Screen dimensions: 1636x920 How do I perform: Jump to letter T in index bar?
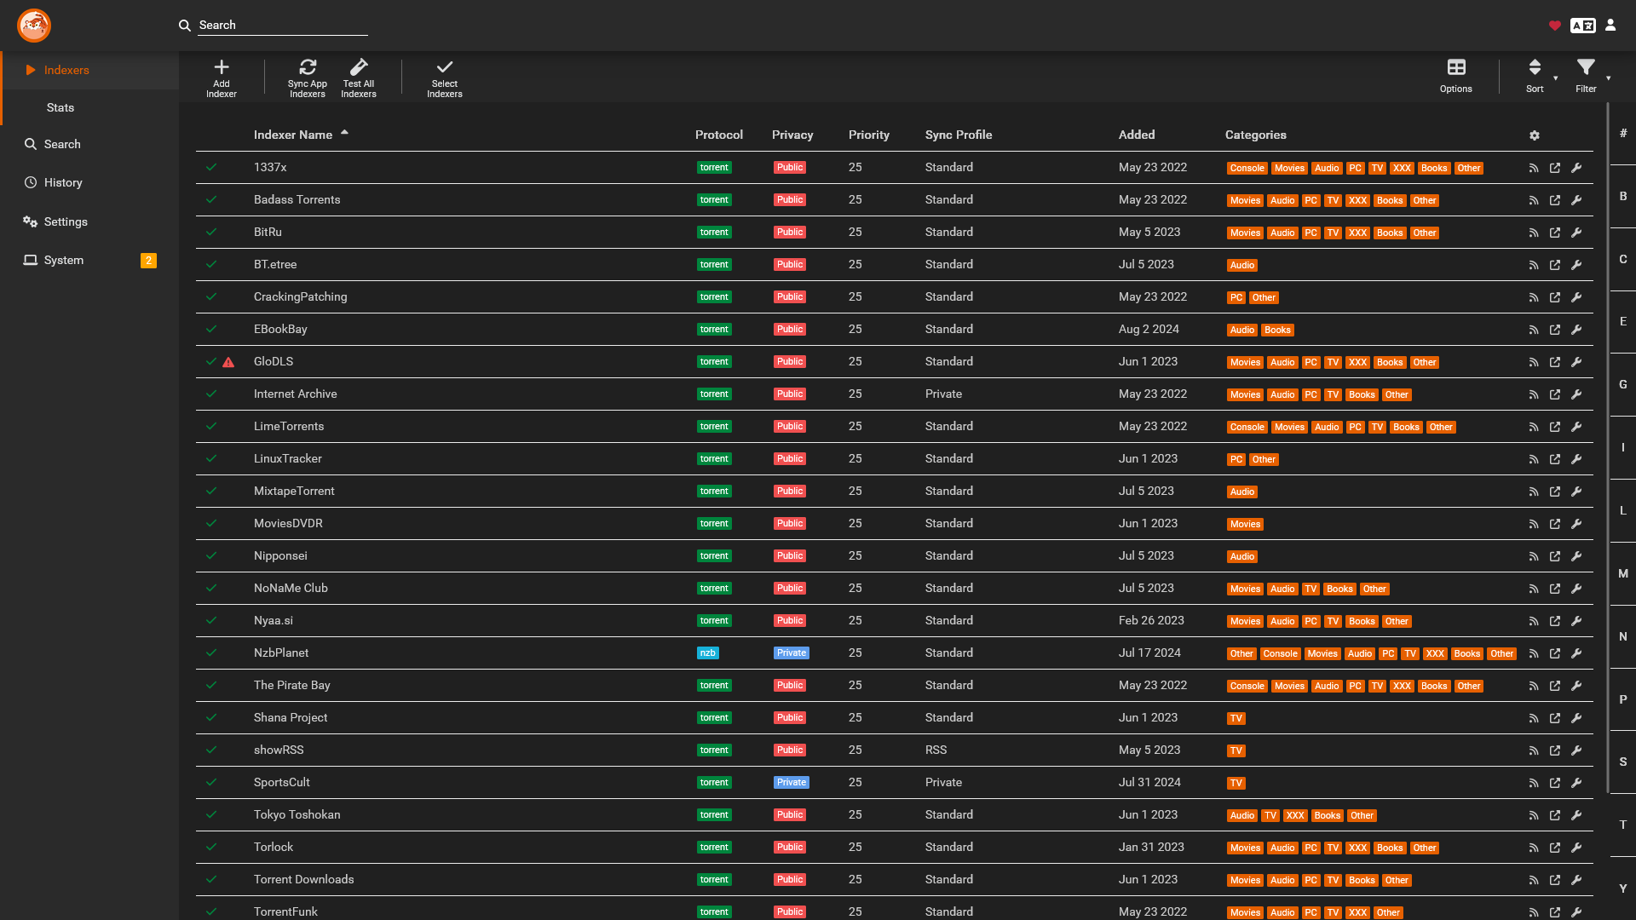pyautogui.click(x=1623, y=825)
